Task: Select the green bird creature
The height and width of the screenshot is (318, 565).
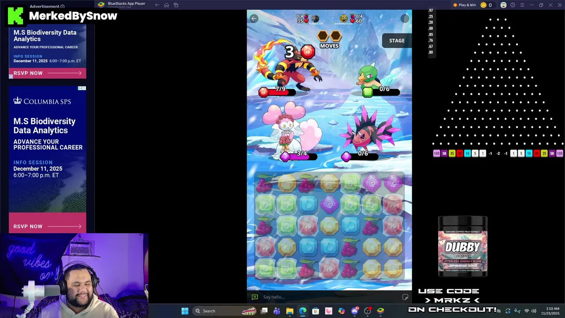Action: 370,76
